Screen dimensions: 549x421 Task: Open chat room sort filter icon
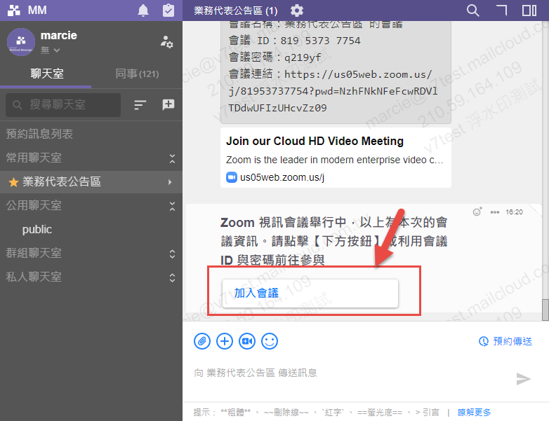[x=140, y=105]
